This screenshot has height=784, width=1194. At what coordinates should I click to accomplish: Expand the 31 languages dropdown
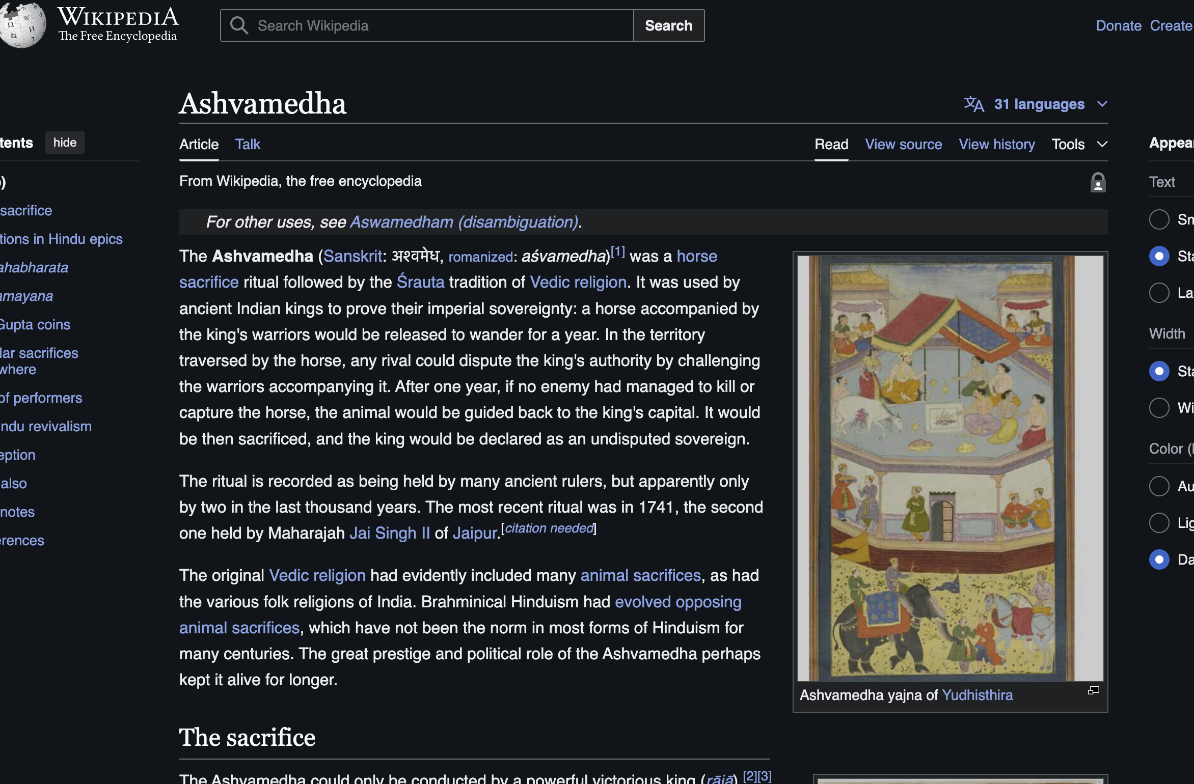[1039, 104]
